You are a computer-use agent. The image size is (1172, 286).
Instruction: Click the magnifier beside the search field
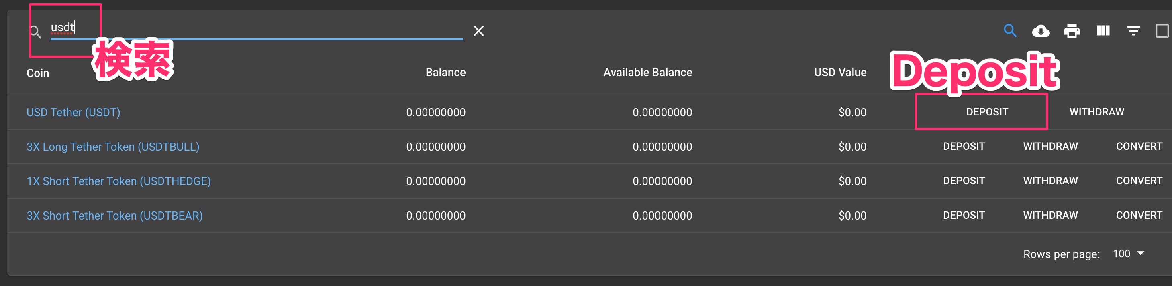click(35, 32)
